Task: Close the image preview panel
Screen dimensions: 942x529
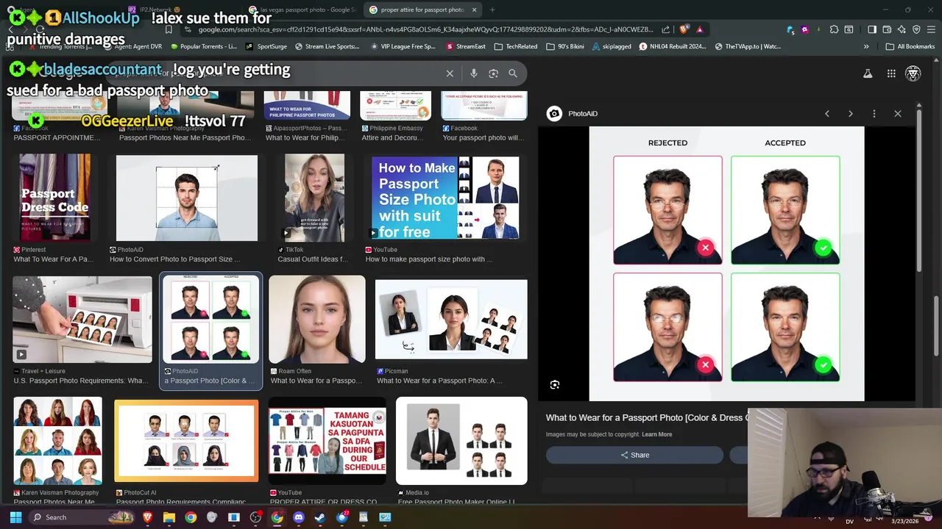Action: pyautogui.click(x=898, y=114)
